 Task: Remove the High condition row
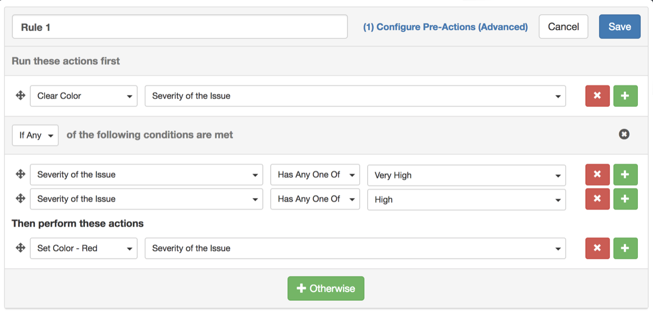pos(597,199)
